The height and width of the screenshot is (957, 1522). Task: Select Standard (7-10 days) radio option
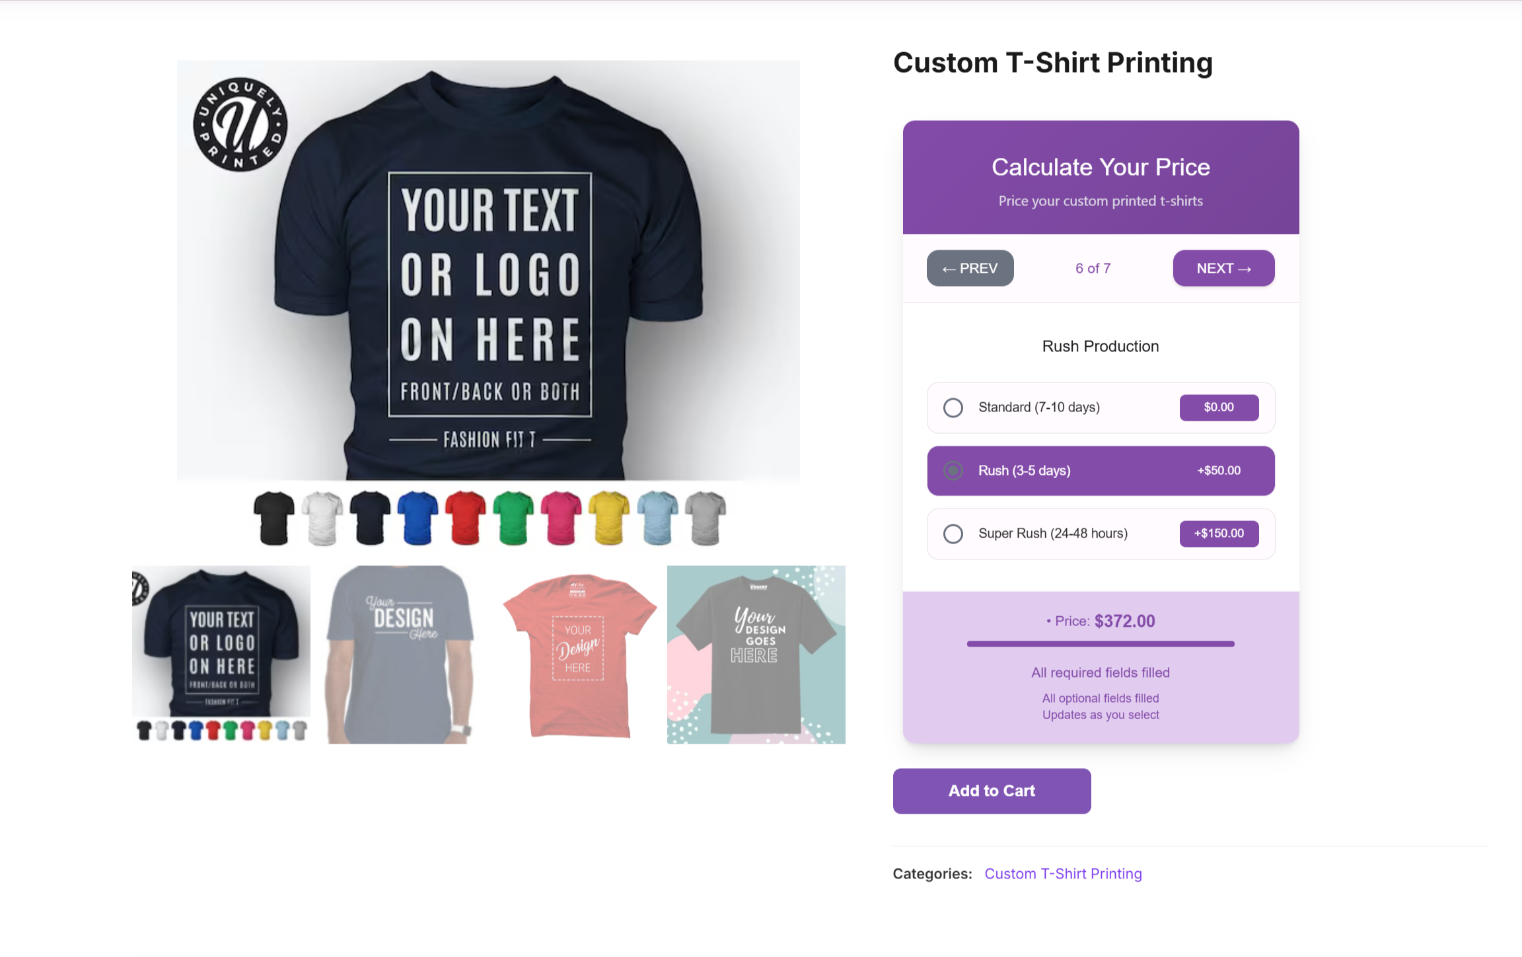click(953, 408)
